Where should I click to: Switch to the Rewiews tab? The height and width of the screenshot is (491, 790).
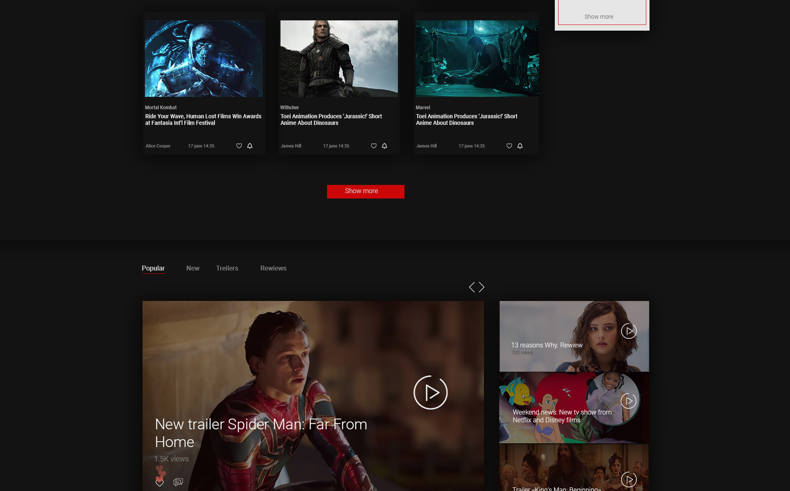(x=273, y=268)
